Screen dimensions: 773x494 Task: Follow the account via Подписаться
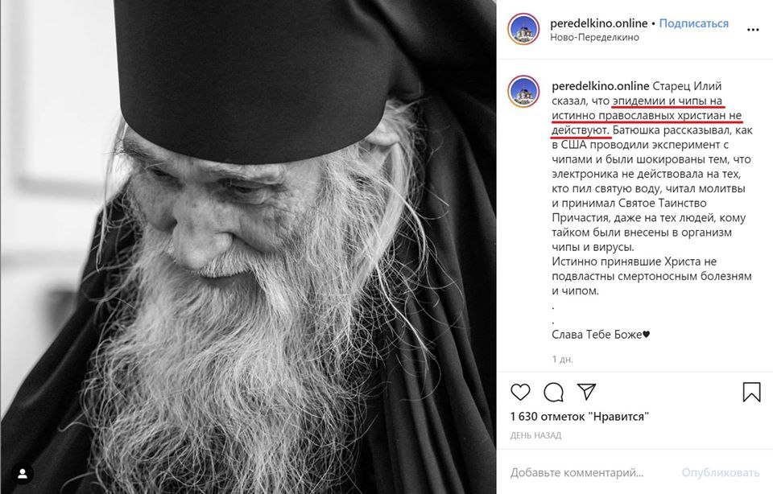[x=693, y=23]
